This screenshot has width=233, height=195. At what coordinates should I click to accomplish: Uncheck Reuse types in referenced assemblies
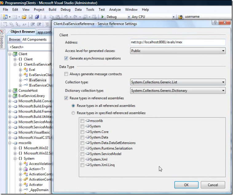coord(66,98)
